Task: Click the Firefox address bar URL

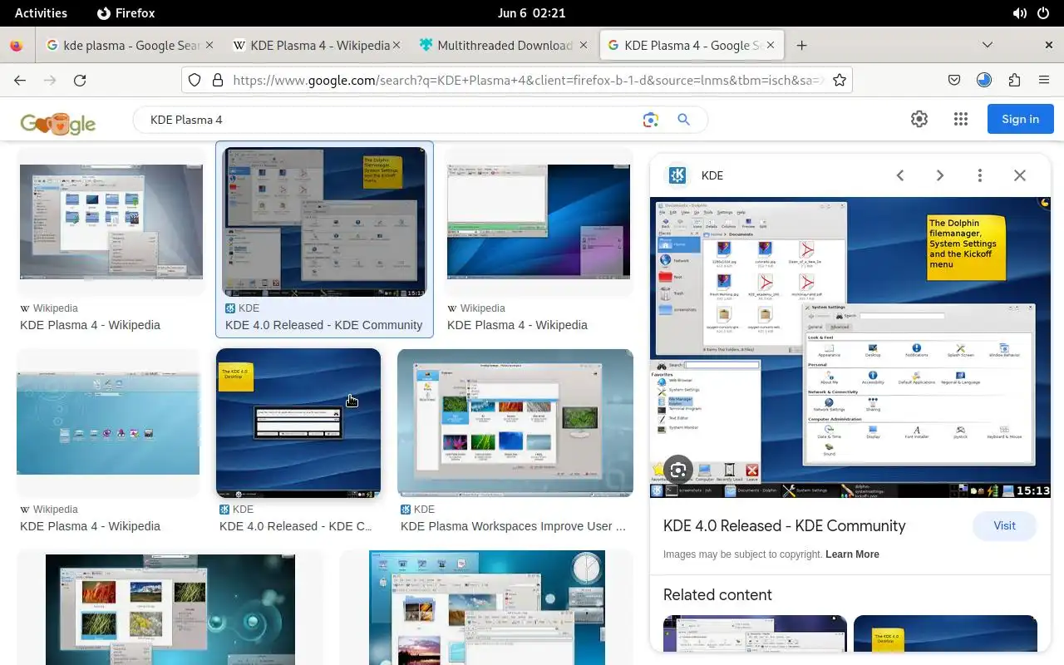Action: point(528,80)
